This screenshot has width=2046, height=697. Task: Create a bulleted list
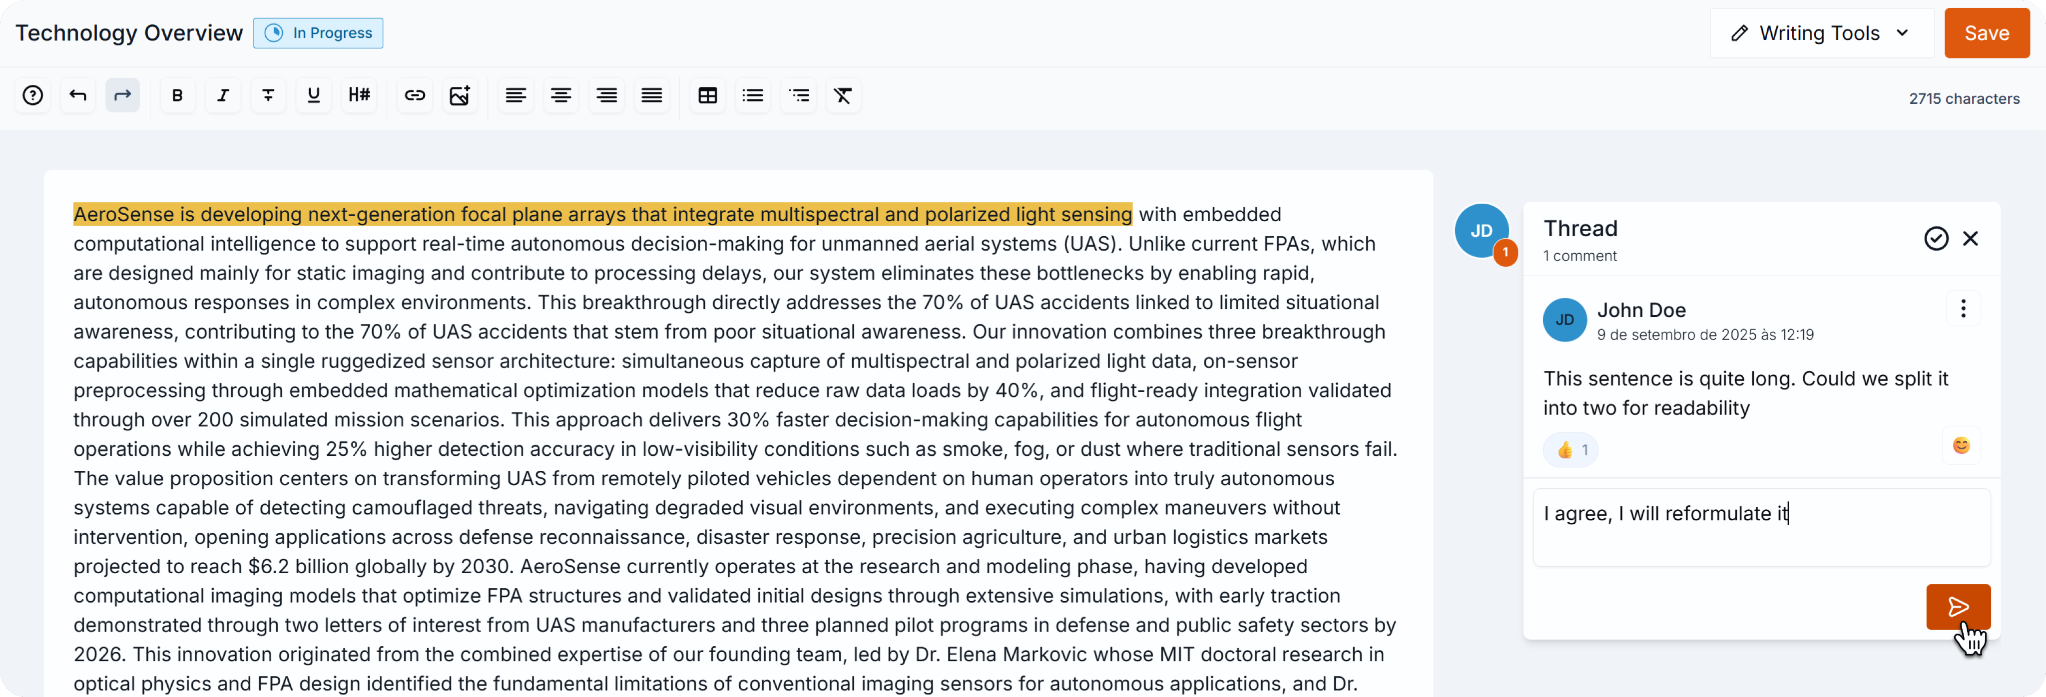tap(753, 96)
